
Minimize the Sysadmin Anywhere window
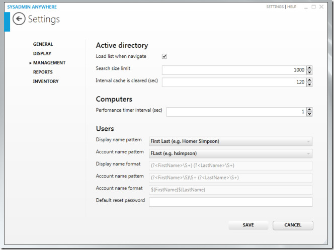point(306,7)
